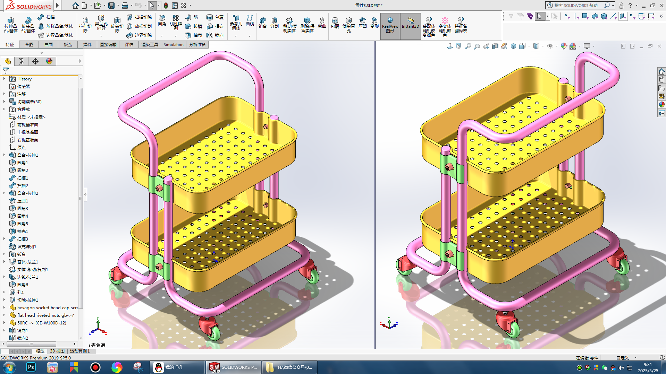
Task: Open Photoshop from the Windows taskbar
Action: click(31, 367)
